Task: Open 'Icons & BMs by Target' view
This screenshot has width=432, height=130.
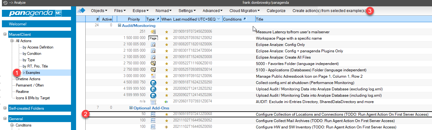Action: (x=33, y=98)
